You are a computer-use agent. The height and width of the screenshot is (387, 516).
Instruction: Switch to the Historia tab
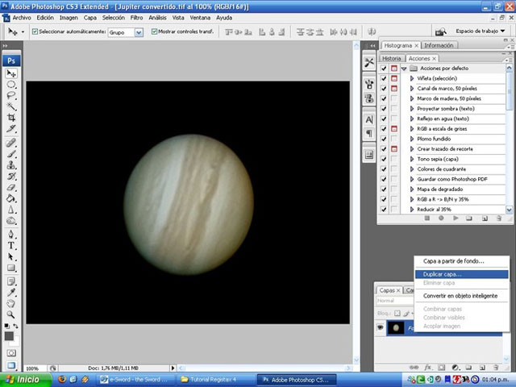pyautogui.click(x=391, y=58)
